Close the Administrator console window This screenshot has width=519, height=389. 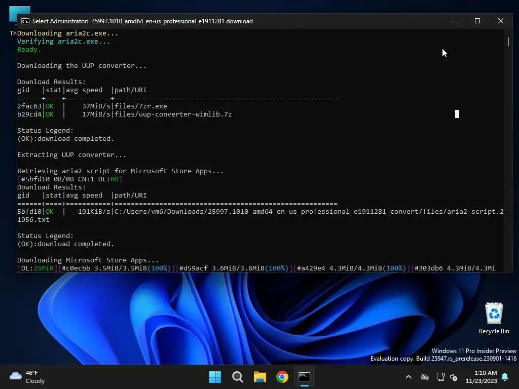tap(500, 21)
